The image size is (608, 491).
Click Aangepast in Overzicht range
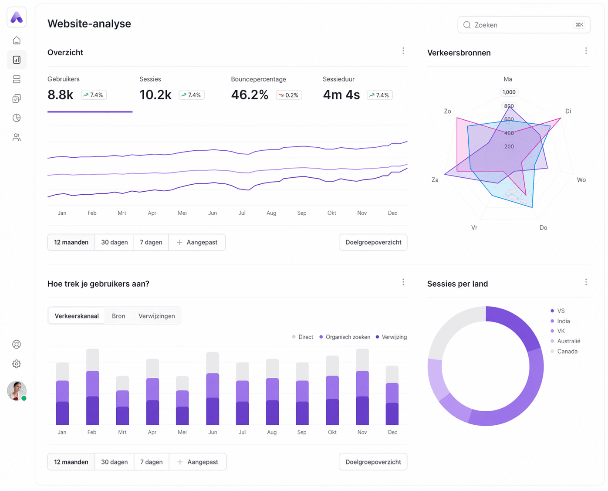click(x=197, y=243)
